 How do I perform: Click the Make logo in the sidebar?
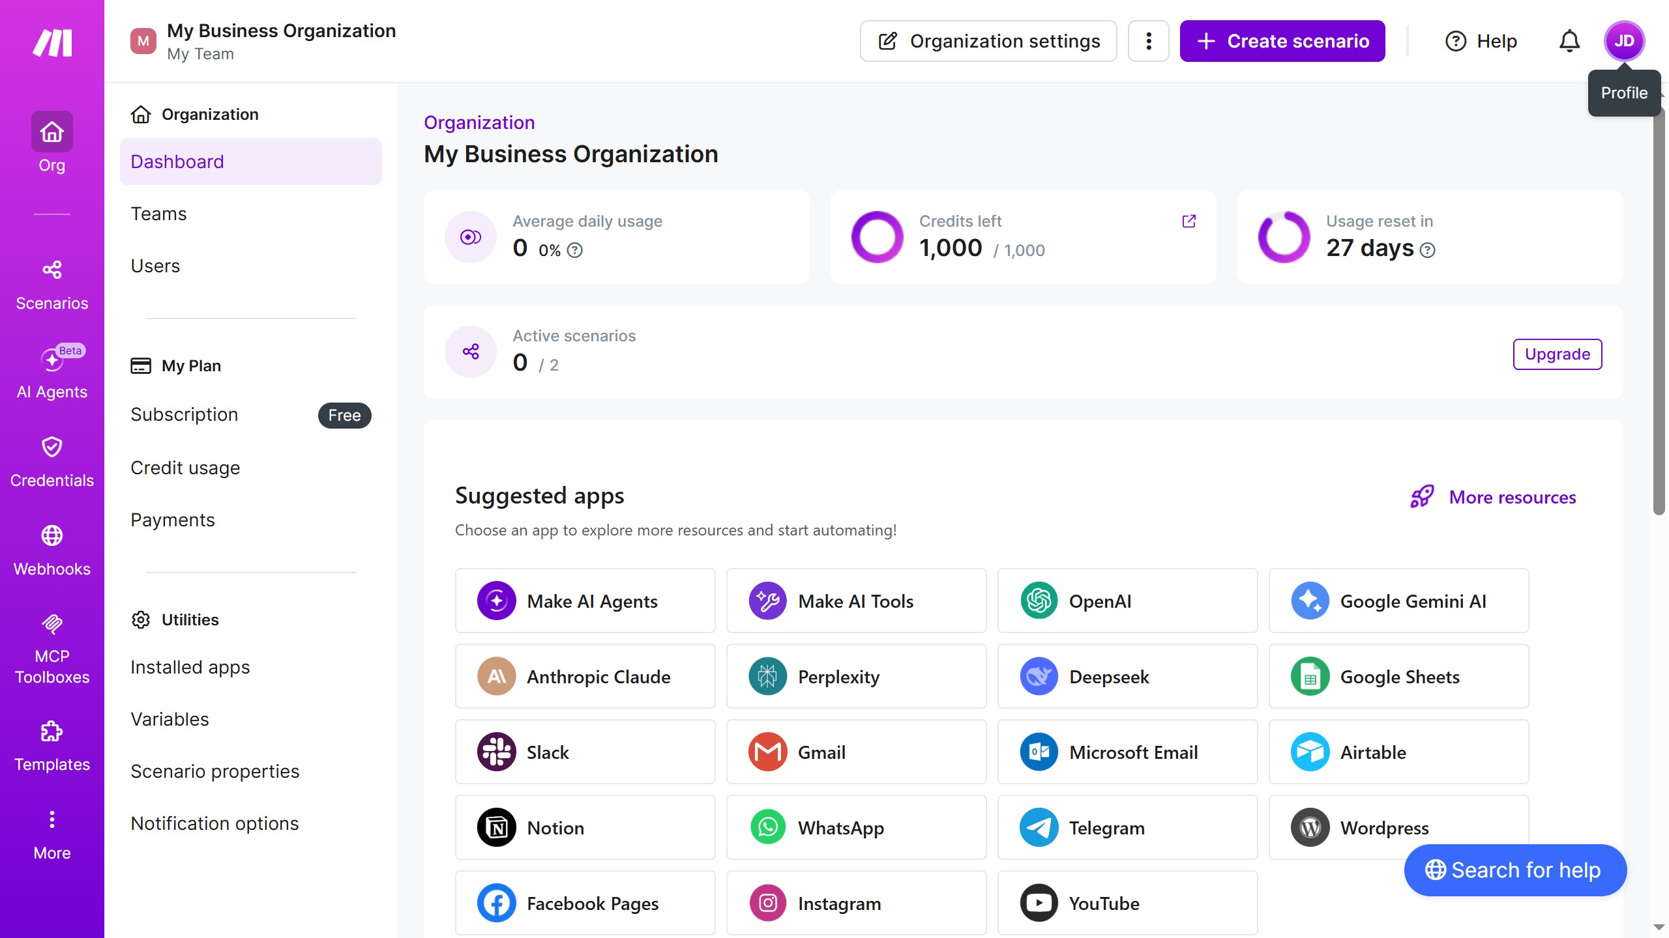coord(52,43)
